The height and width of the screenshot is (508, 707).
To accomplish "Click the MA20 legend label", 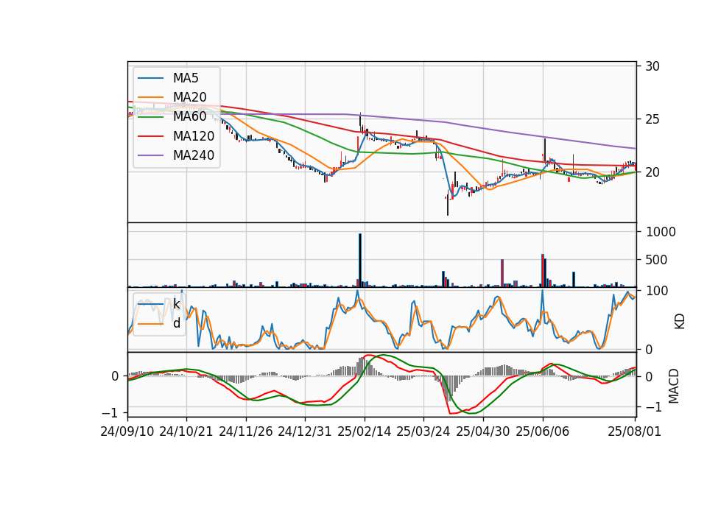I will pos(189,97).
